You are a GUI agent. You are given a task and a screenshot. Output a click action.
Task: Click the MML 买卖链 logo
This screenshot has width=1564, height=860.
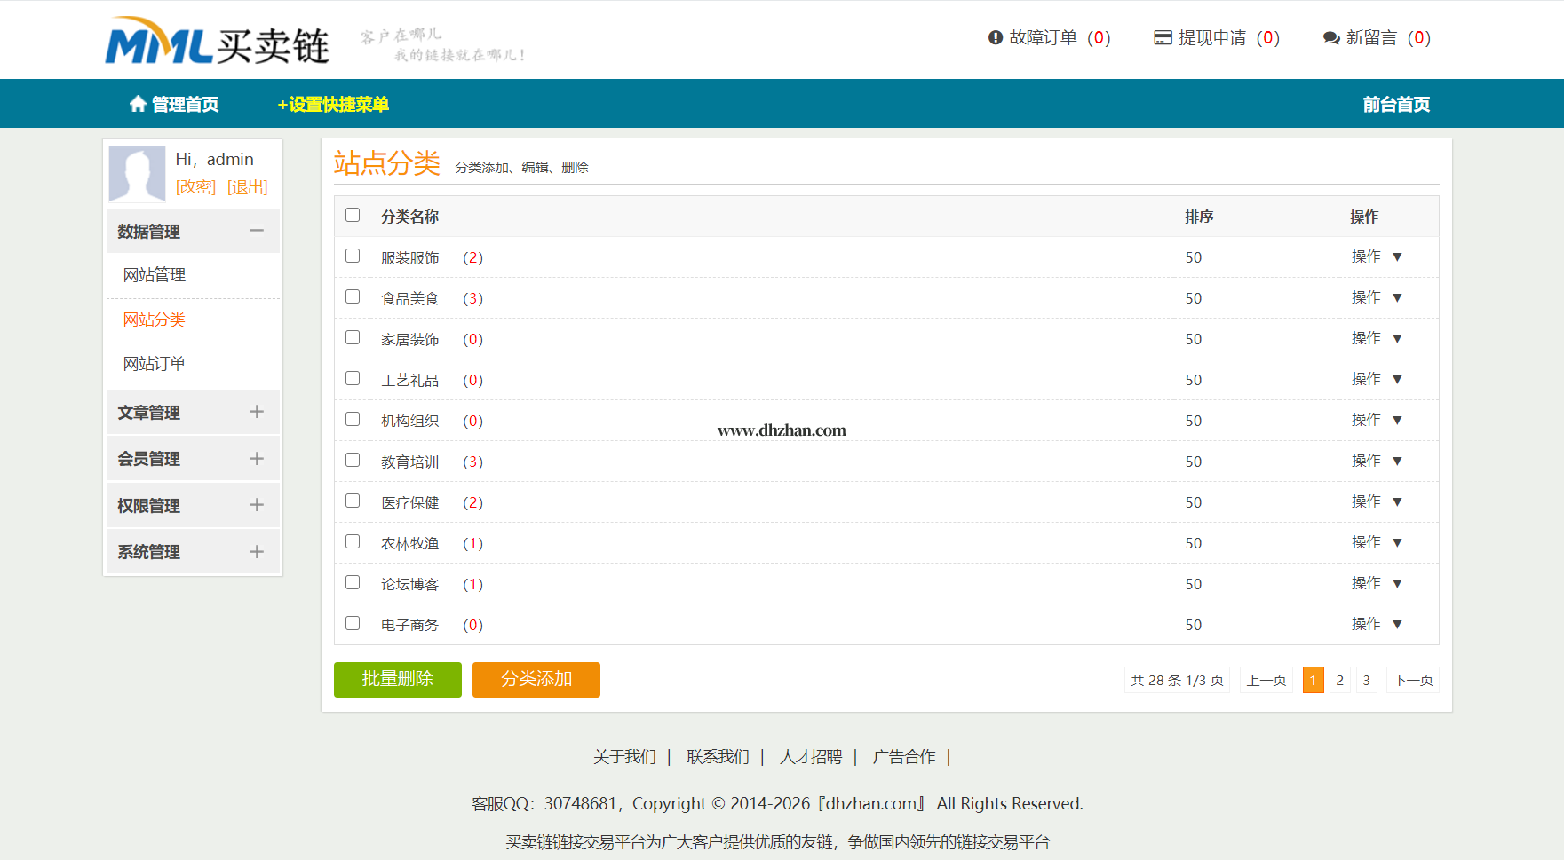218,42
